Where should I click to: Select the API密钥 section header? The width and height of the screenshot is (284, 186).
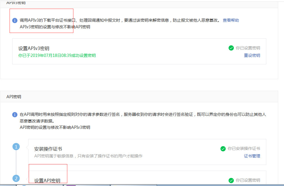point(14,97)
